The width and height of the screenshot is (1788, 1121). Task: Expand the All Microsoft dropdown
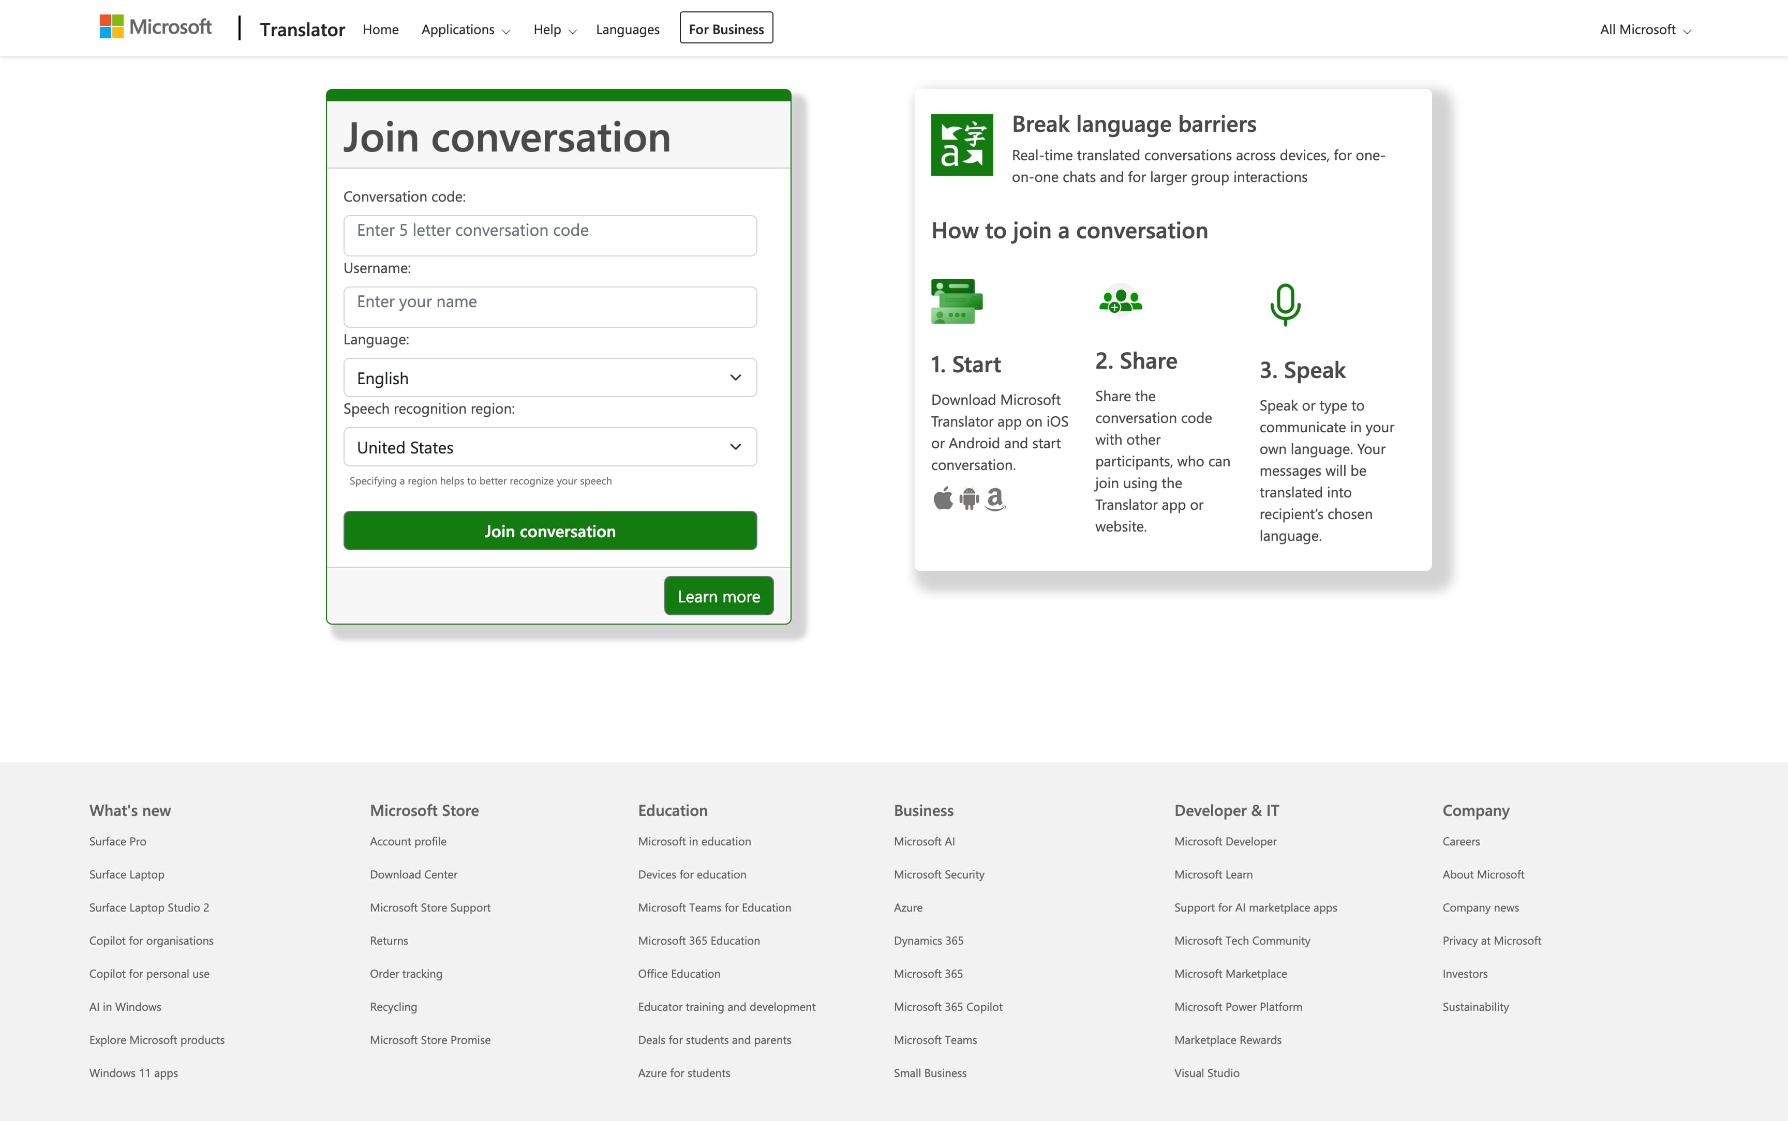point(1645,29)
